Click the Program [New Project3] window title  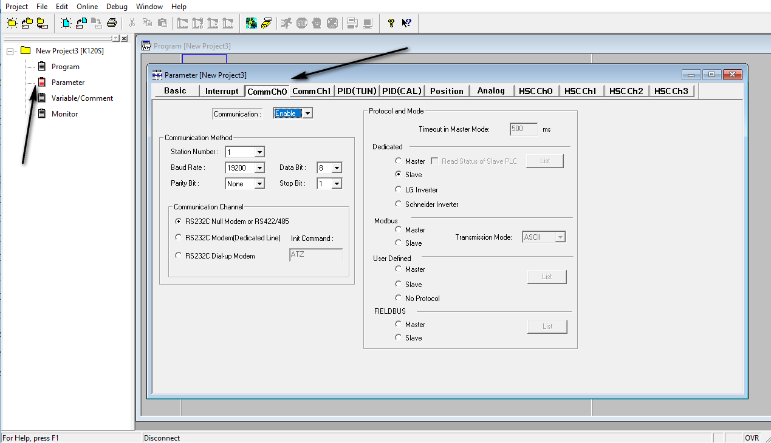(192, 46)
